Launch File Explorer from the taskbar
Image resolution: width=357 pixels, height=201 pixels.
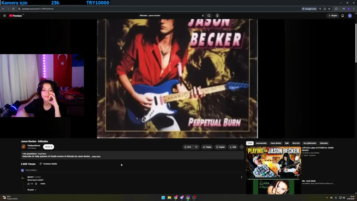coord(169,198)
